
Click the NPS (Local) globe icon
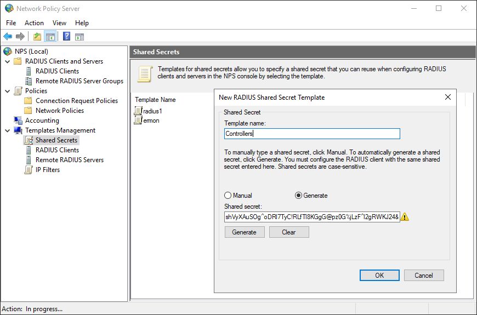click(x=8, y=51)
